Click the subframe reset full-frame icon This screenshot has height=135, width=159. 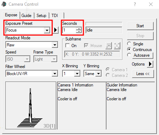(x=117, y=46)
